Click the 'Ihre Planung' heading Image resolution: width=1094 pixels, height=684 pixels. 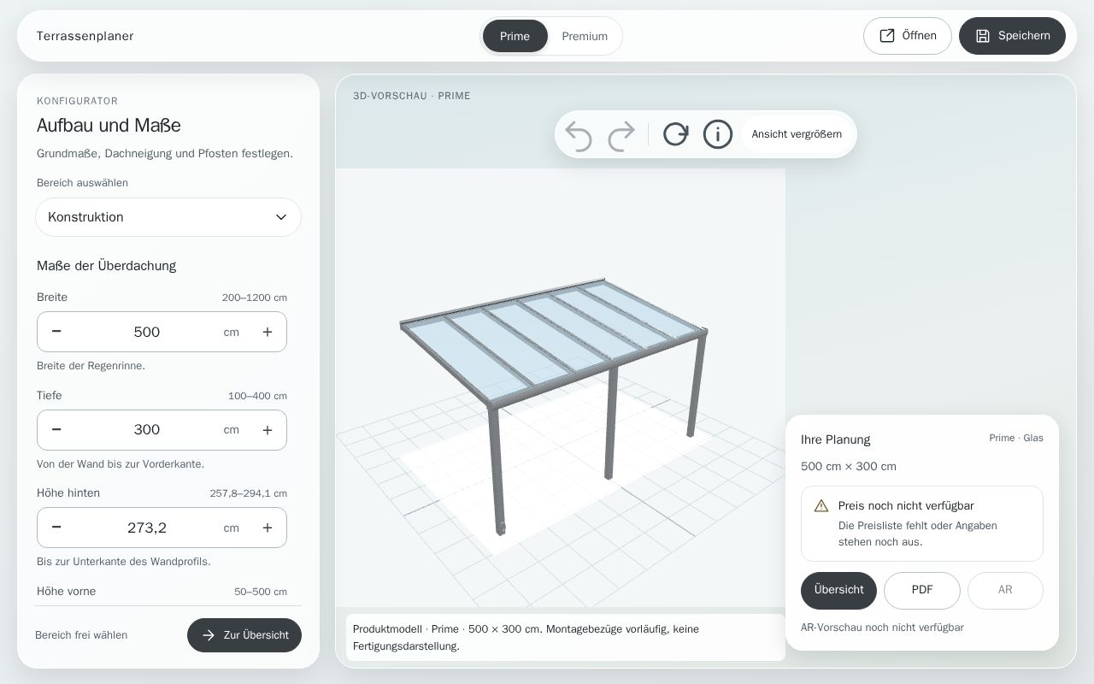click(x=836, y=439)
